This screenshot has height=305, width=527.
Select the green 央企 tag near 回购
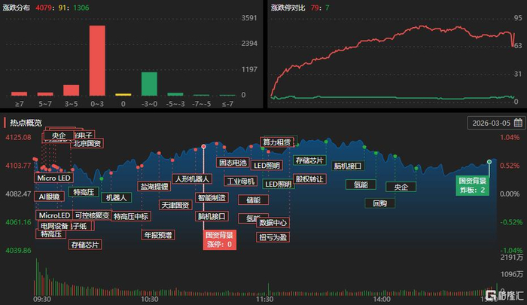coord(401,187)
